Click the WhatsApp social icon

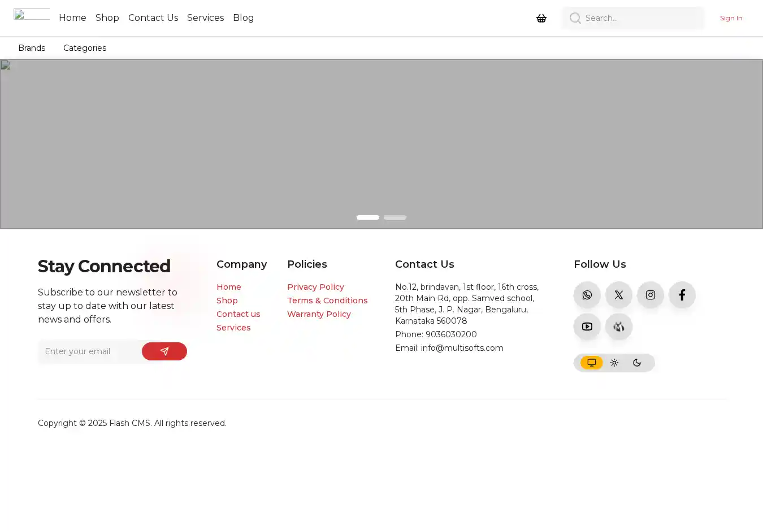click(587, 295)
